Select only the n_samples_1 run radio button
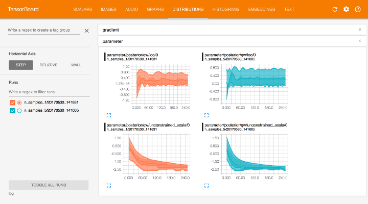The height and width of the screenshot is (204, 368). point(19,103)
